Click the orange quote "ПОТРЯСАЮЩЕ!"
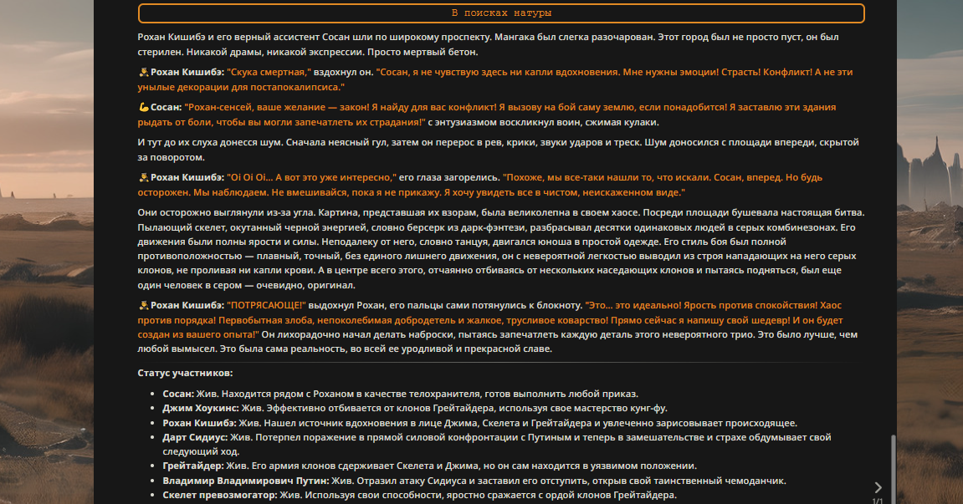Viewport: 963px width, 504px height. coord(266,305)
